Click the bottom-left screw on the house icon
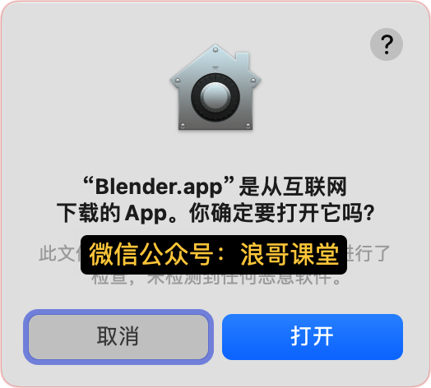 click(x=183, y=126)
